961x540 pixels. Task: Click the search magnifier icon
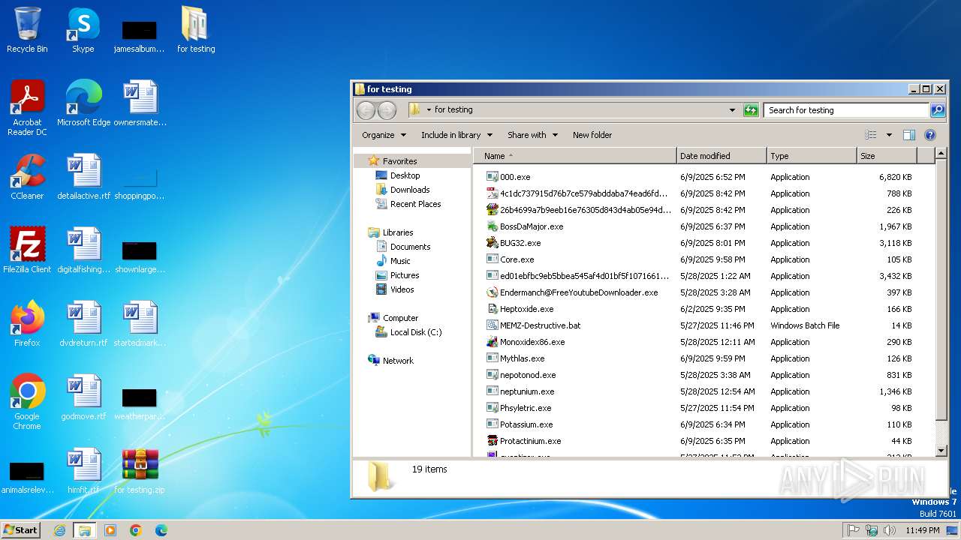938,110
